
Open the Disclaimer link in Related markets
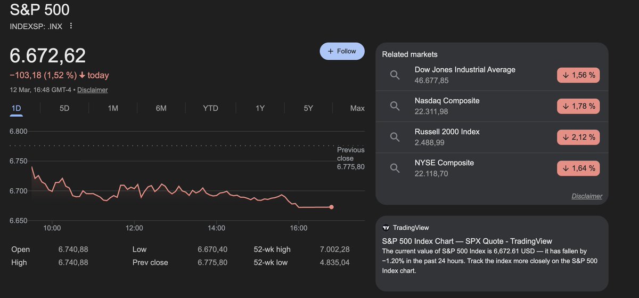click(x=587, y=196)
